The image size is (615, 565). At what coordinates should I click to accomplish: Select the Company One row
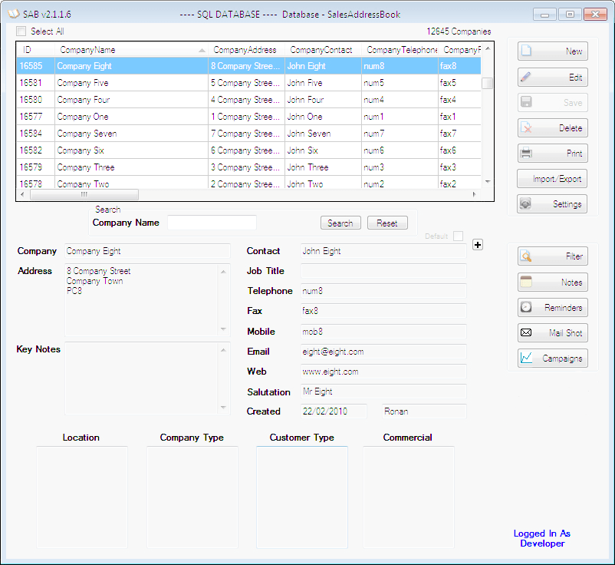(248, 117)
